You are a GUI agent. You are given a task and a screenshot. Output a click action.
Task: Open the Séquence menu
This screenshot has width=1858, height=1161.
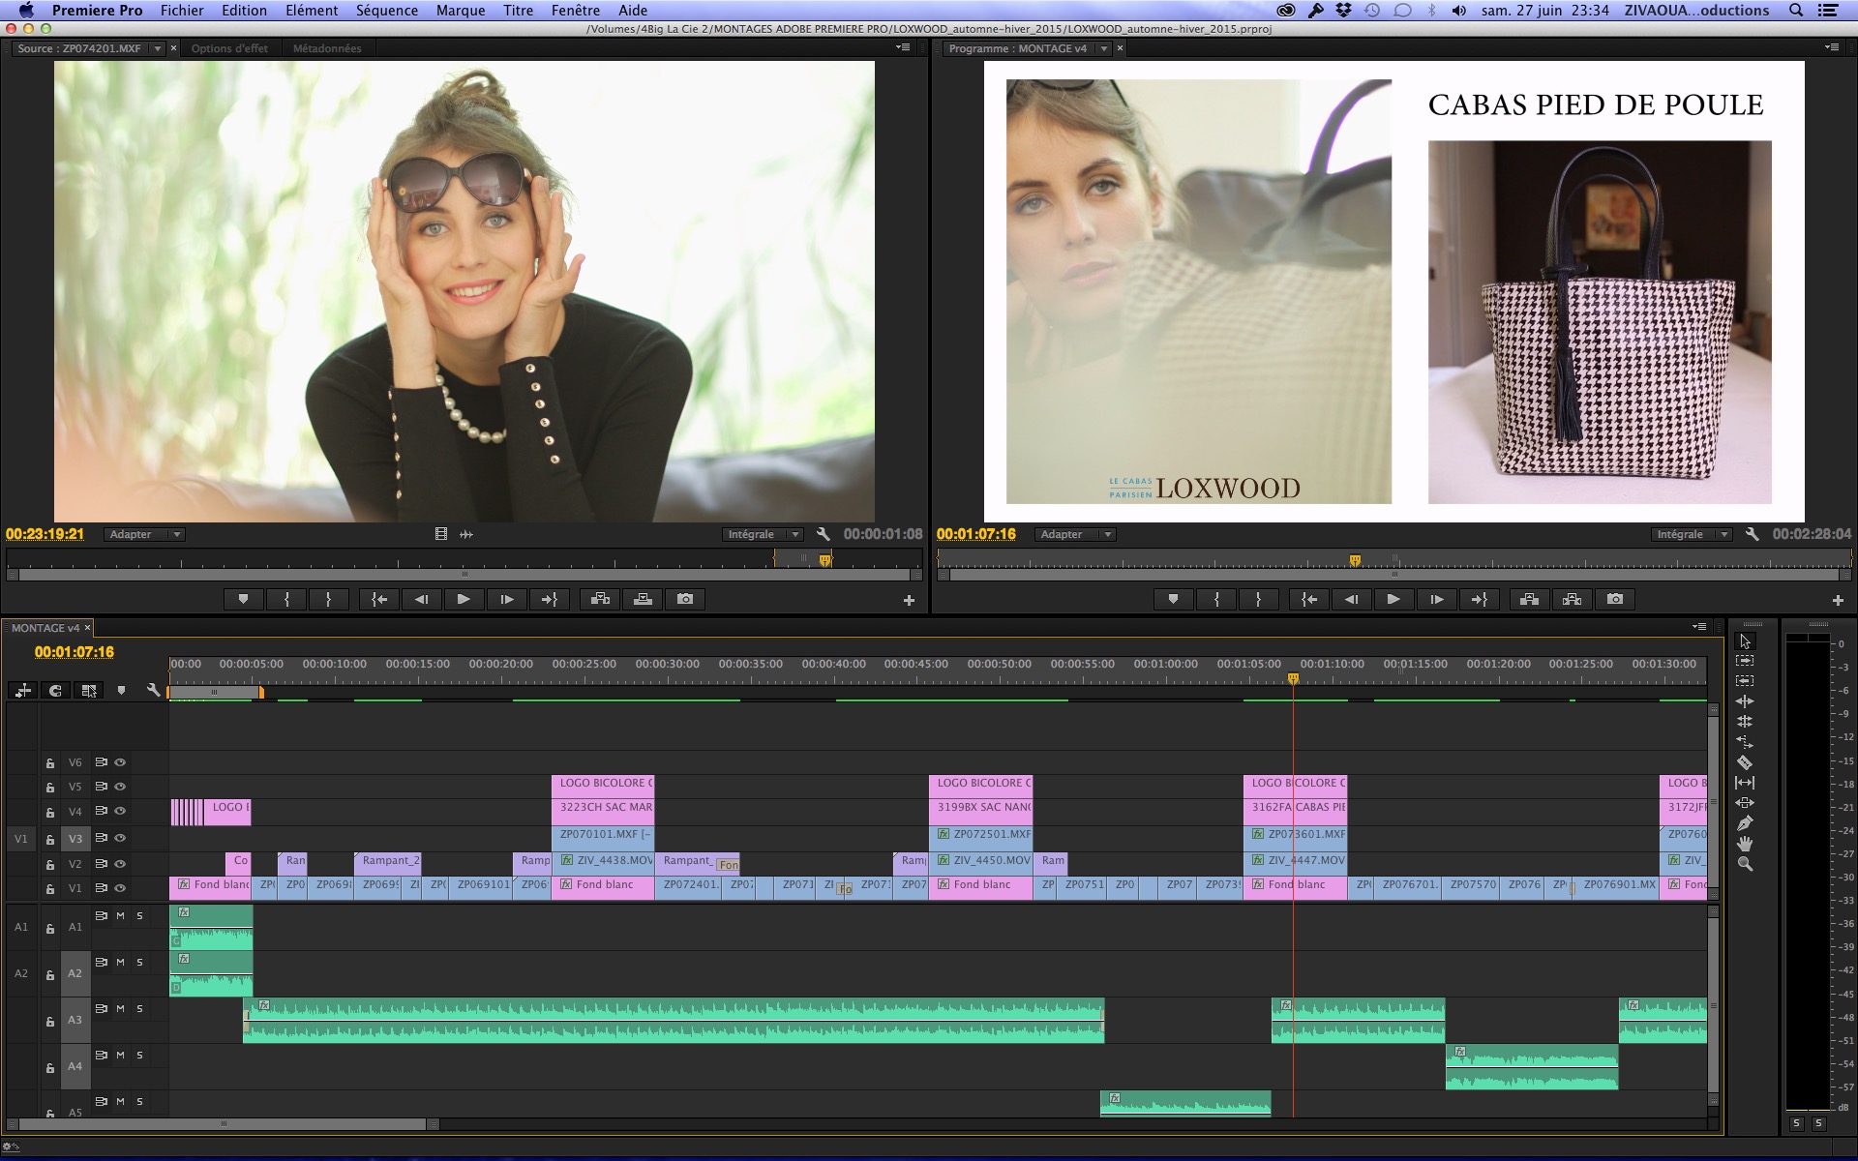[x=387, y=10]
